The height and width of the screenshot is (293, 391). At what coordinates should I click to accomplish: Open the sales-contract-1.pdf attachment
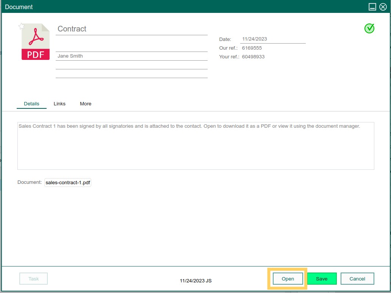tap(67, 182)
